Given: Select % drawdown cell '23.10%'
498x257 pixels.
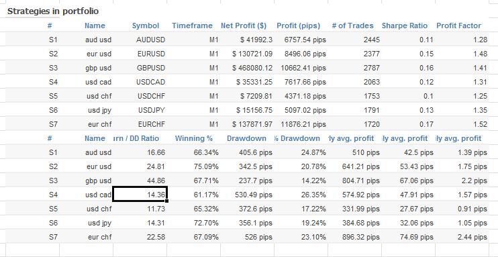Looking at the screenshot, I should click(313, 237).
